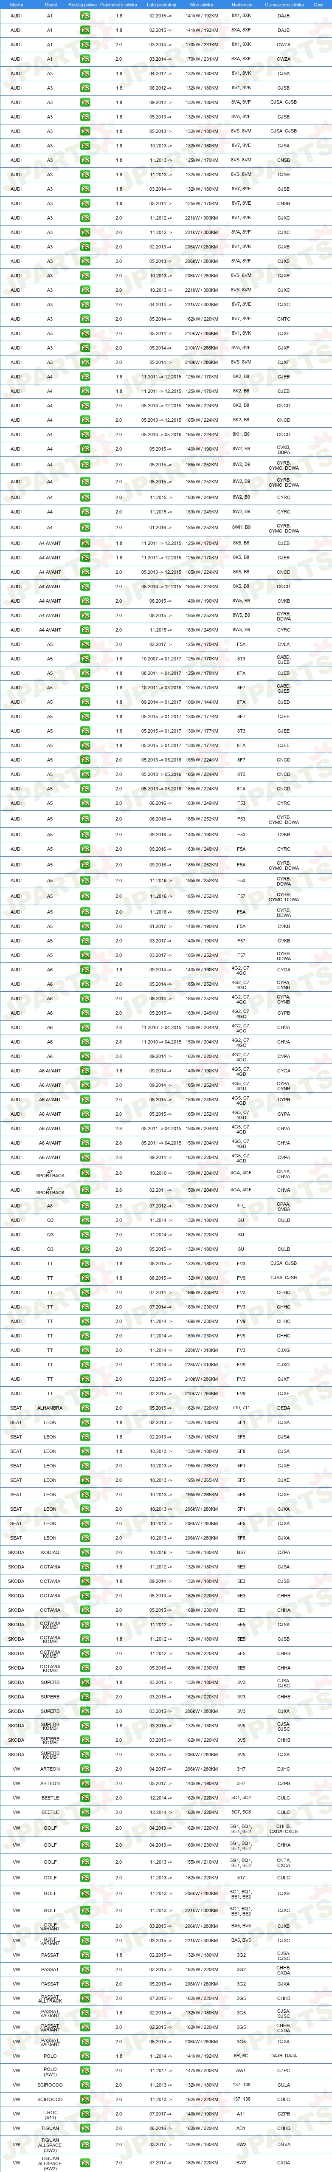
Task: Click fuel icon in Audi TT FV3 CJXG row
Action: [85, 1350]
